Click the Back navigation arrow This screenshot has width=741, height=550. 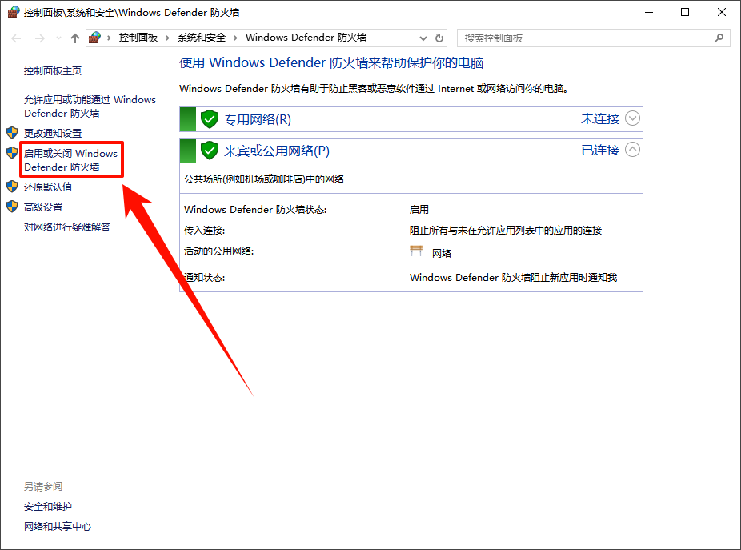17,38
